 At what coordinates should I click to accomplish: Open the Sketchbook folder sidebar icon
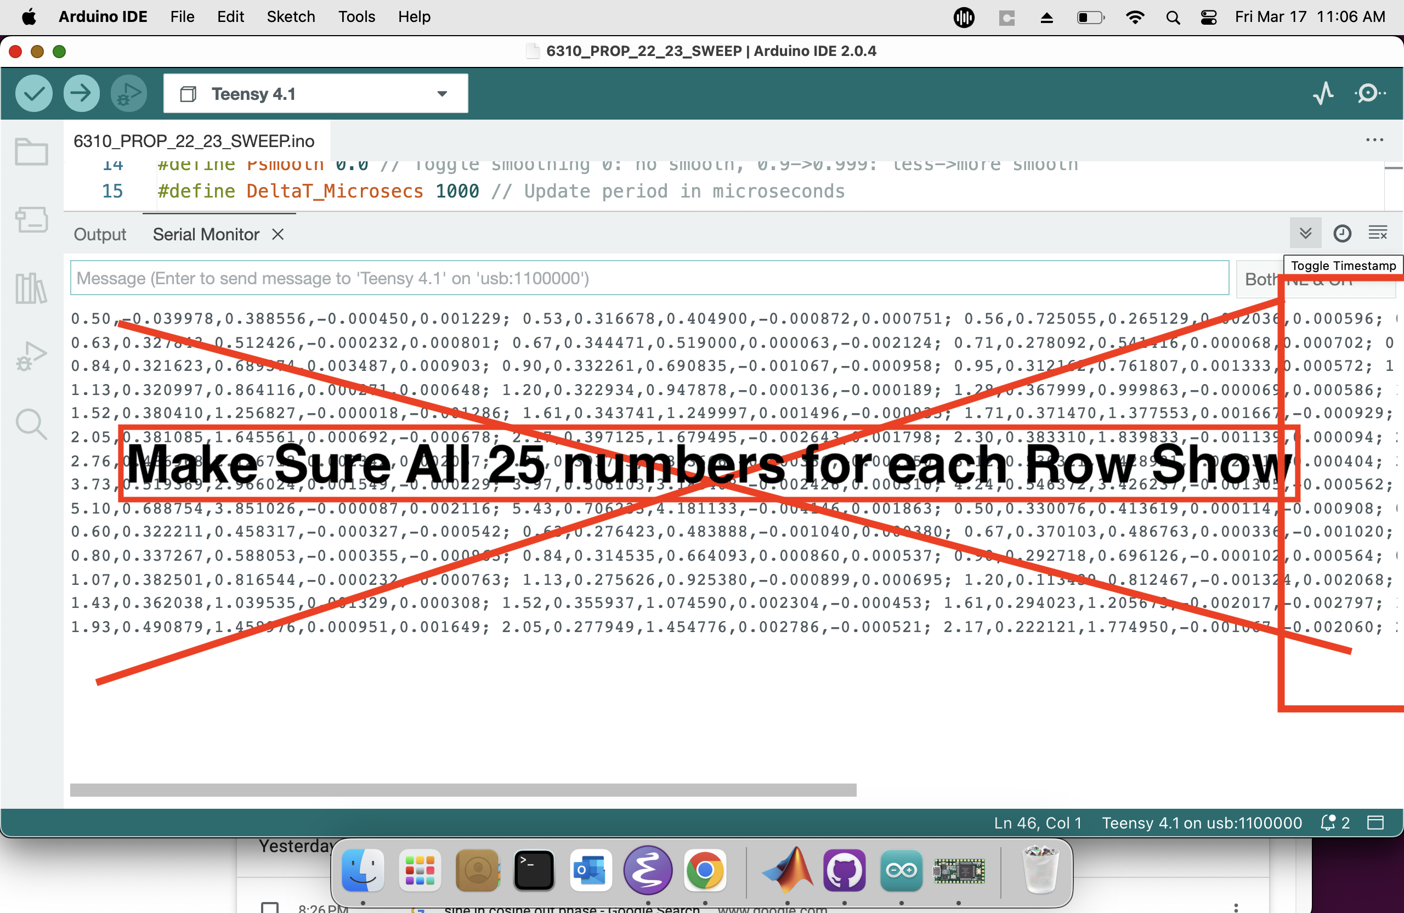[x=31, y=151]
